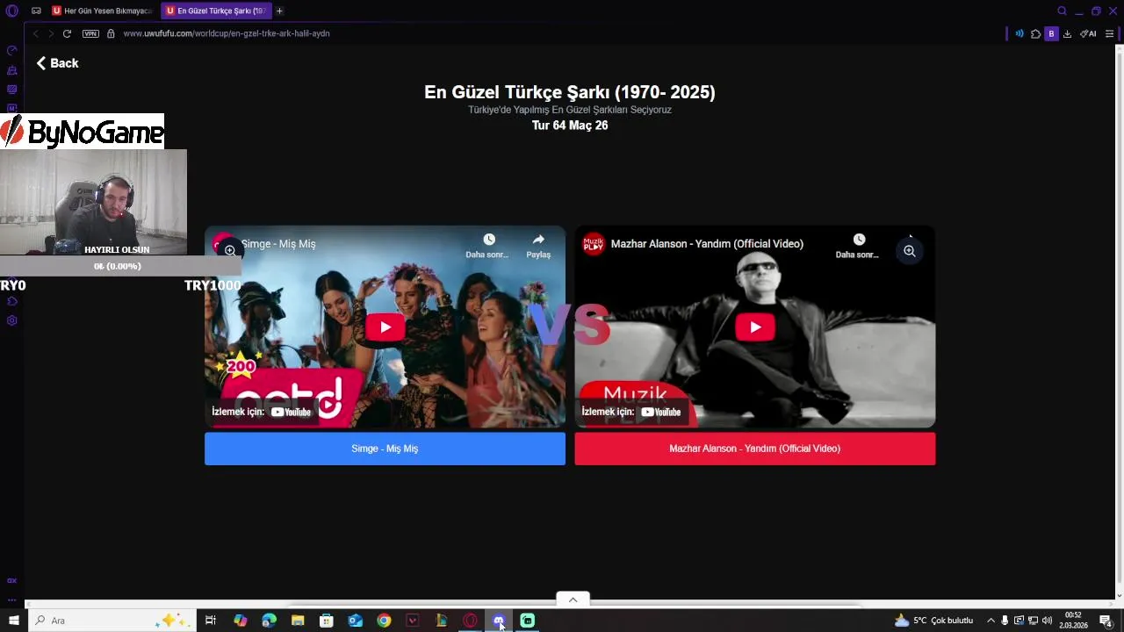Open the Windows Start menu
1124x632 pixels.
14,621
